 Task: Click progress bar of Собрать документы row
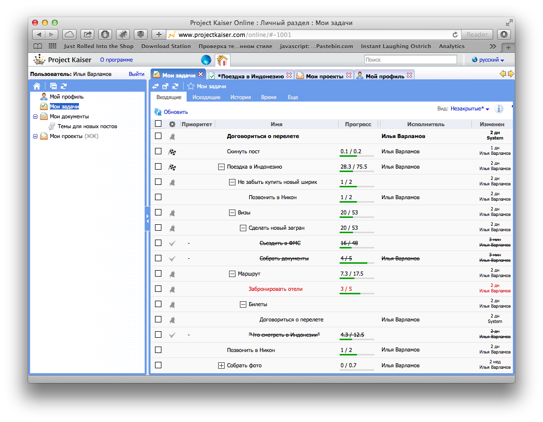(x=357, y=263)
